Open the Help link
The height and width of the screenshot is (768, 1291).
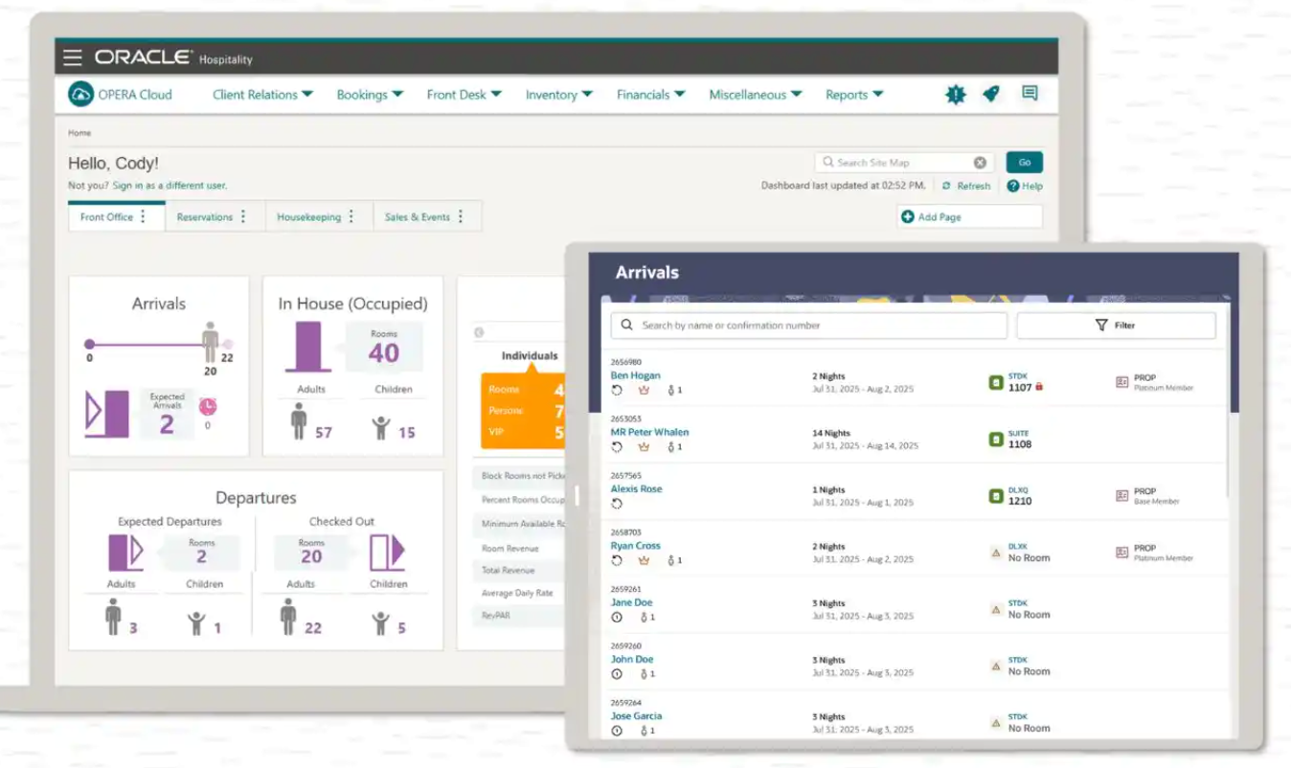pos(1025,186)
